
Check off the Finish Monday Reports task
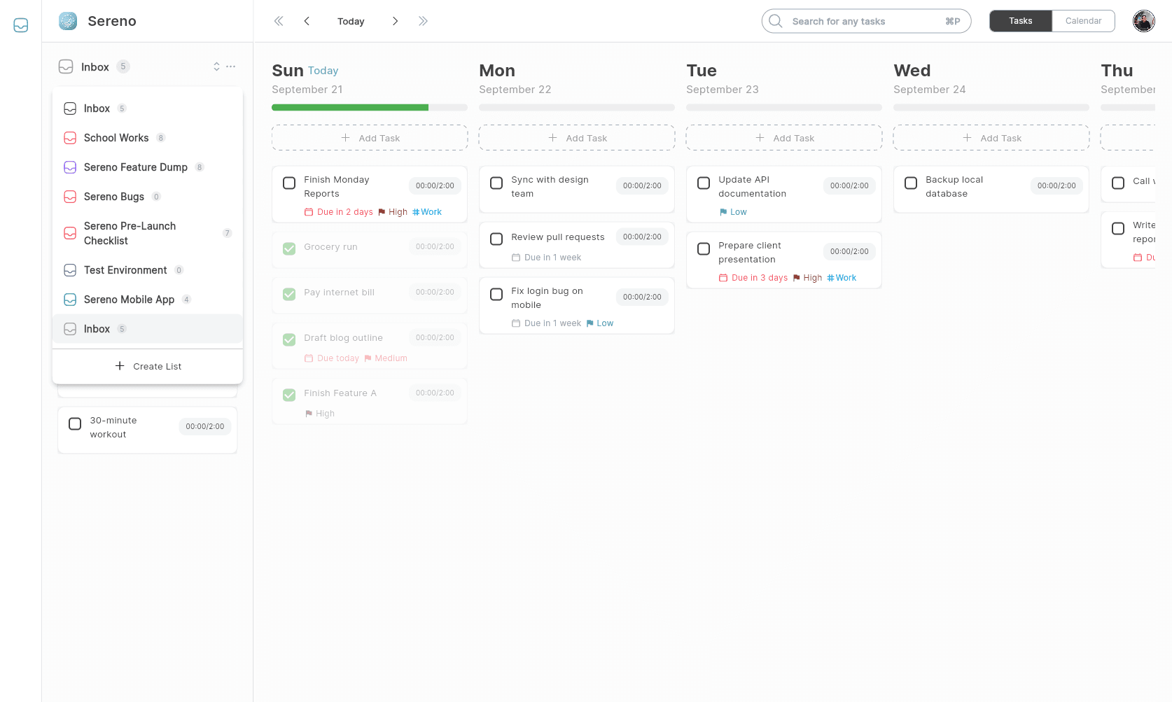coord(289,183)
